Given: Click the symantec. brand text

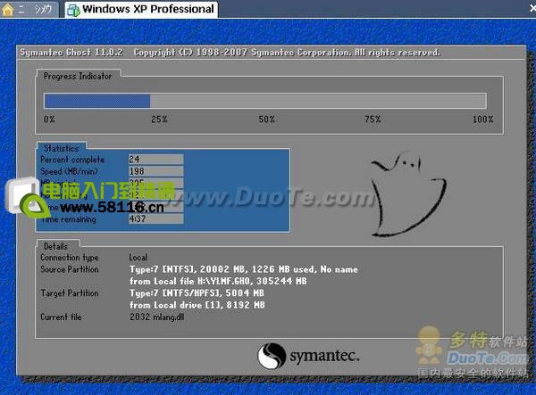Looking at the screenshot, I should point(323,356).
